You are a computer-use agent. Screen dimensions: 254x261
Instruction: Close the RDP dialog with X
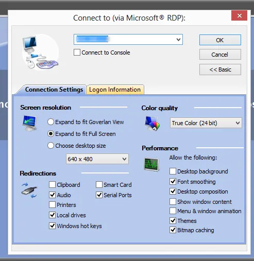(239, 15)
